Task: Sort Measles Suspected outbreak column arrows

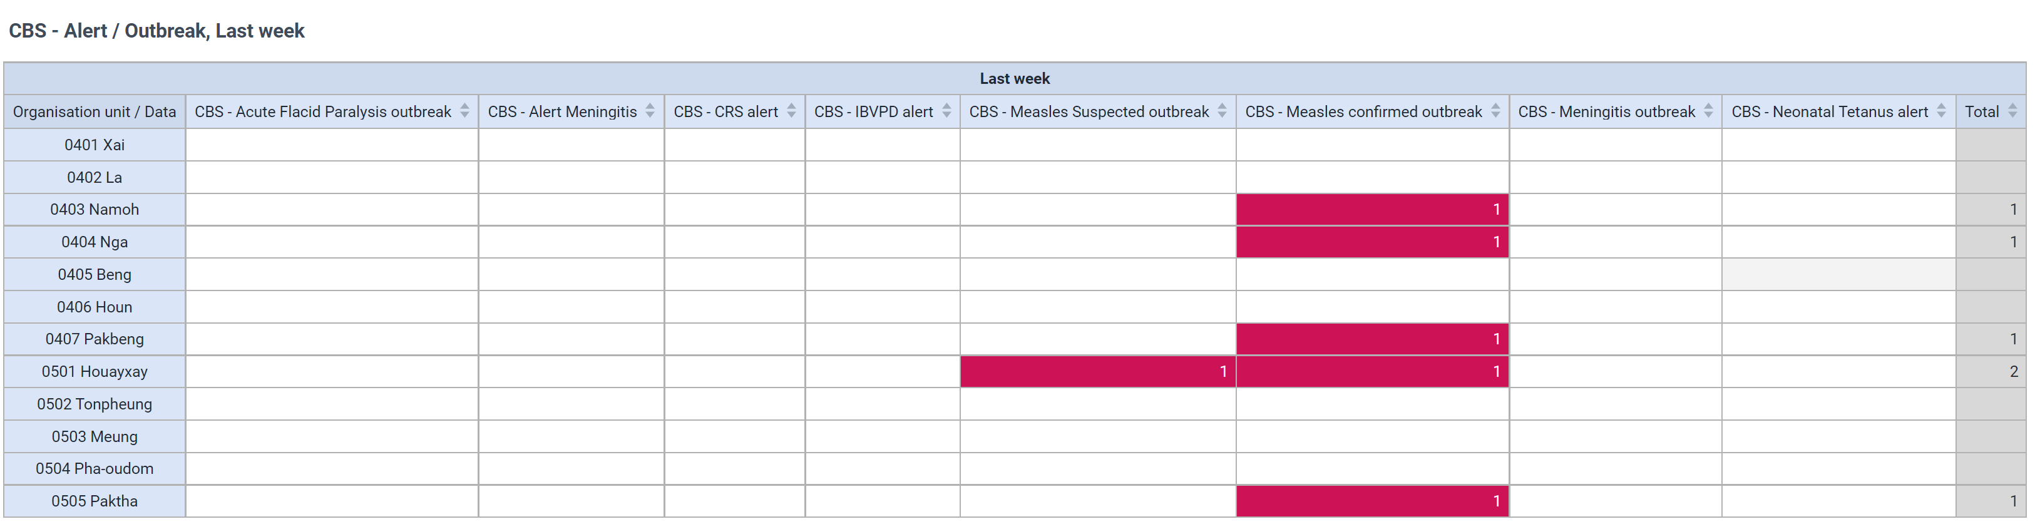Action: (1222, 111)
